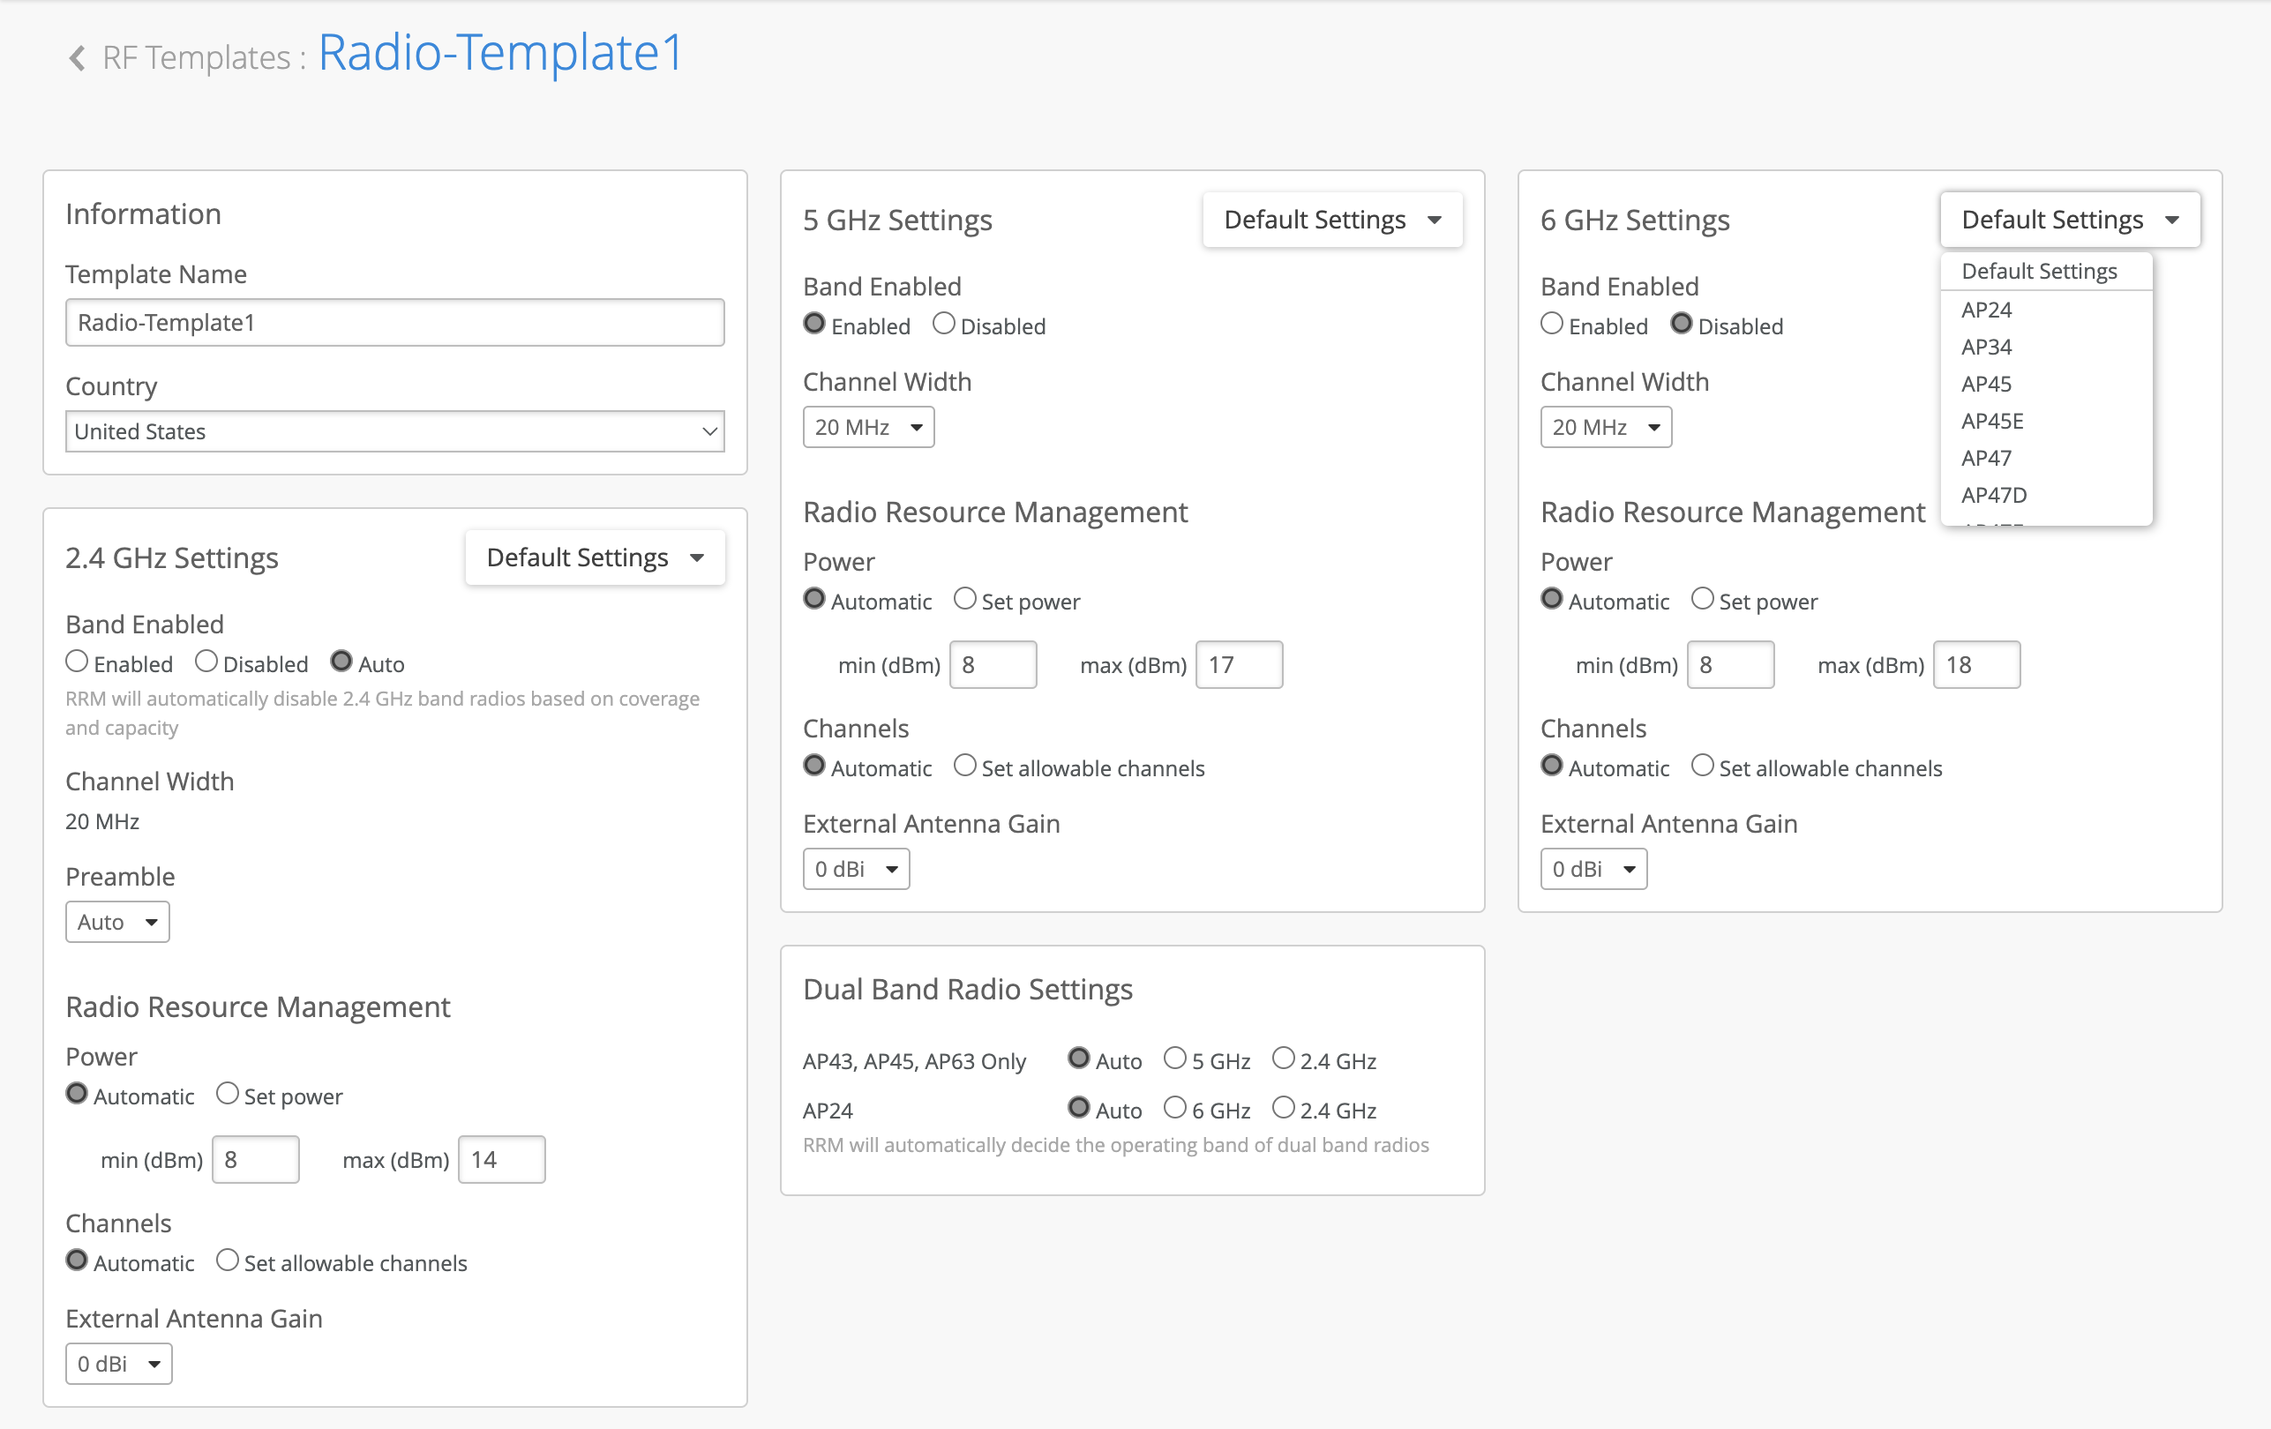Select AP45E from the 6 GHz list
2271x1429 pixels.
1992,422
